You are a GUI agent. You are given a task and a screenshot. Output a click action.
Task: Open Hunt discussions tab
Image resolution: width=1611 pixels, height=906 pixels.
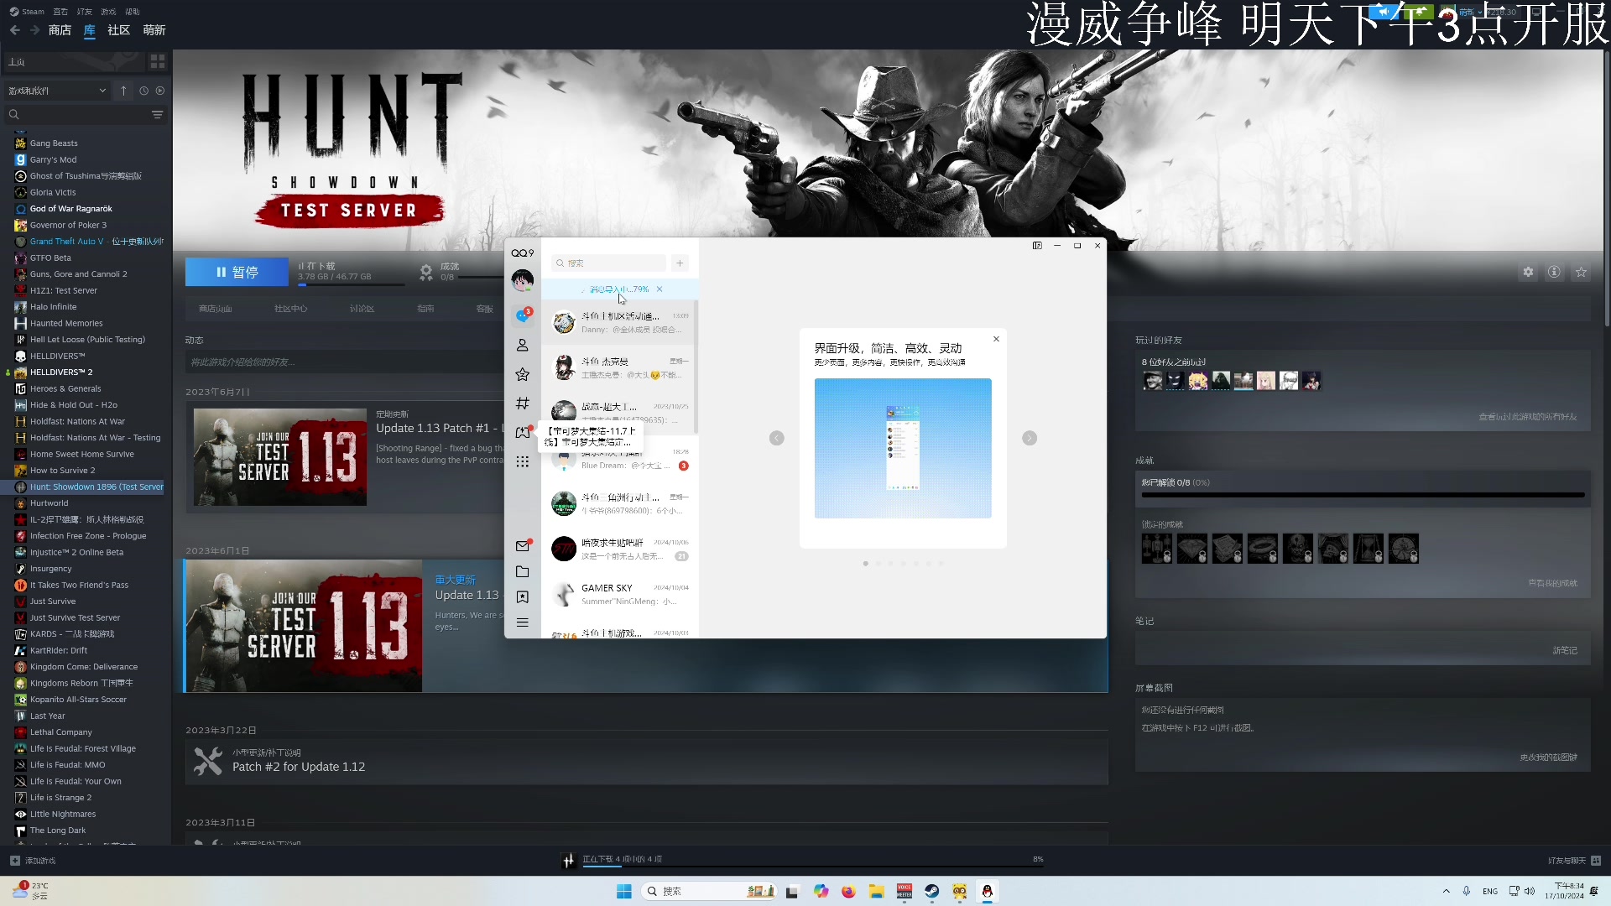(x=362, y=309)
